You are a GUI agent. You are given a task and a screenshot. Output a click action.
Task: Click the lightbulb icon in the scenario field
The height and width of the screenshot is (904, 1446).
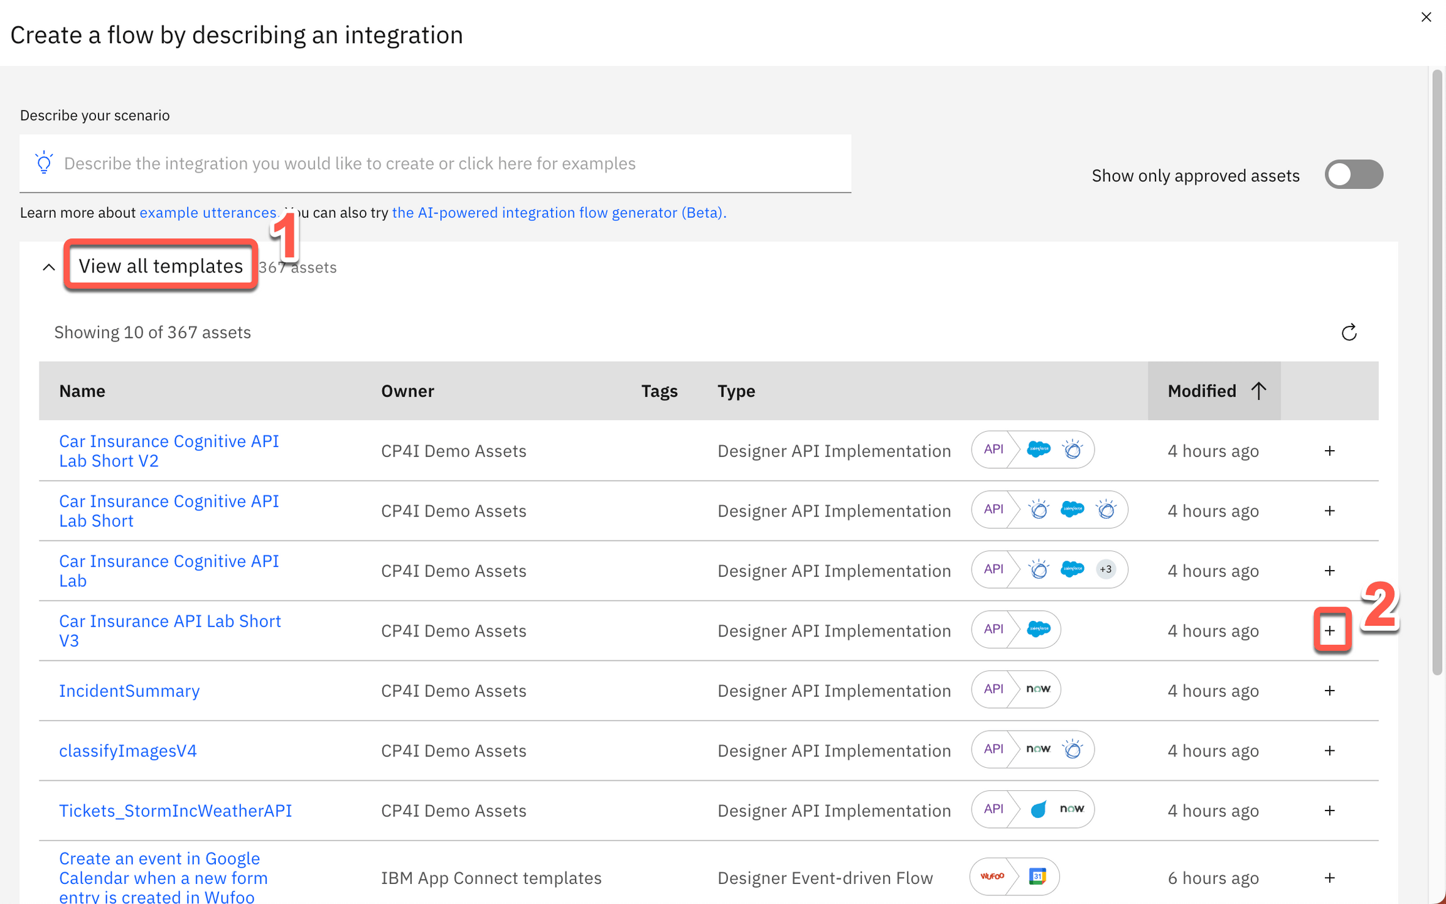coord(44,163)
